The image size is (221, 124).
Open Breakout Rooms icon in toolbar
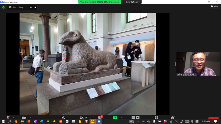point(156,117)
